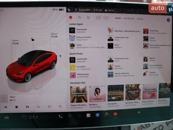Switch to the Last Played tab
The width and height of the screenshot is (173, 130).
pyautogui.click(x=129, y=18)
